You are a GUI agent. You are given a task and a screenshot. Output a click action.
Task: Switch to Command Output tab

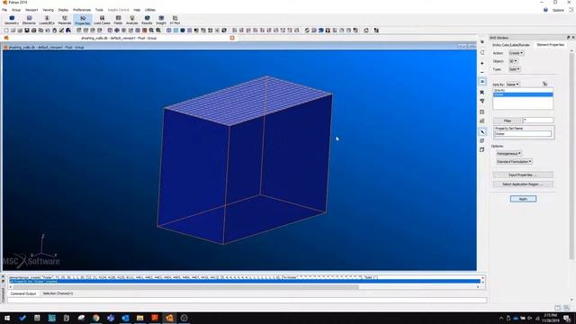23,293
